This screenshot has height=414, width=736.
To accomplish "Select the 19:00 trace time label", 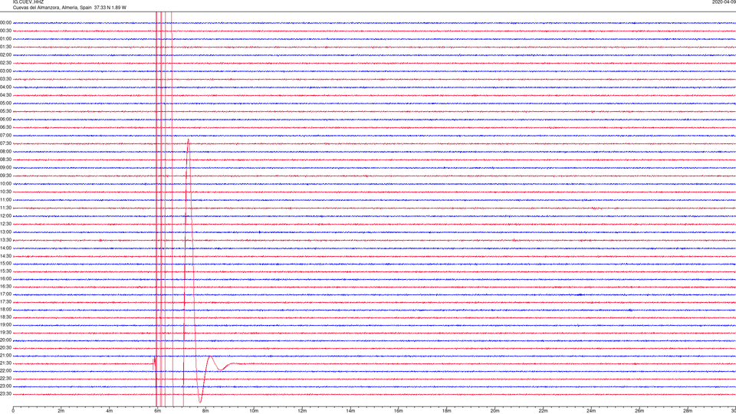I will tap(5, 325).
